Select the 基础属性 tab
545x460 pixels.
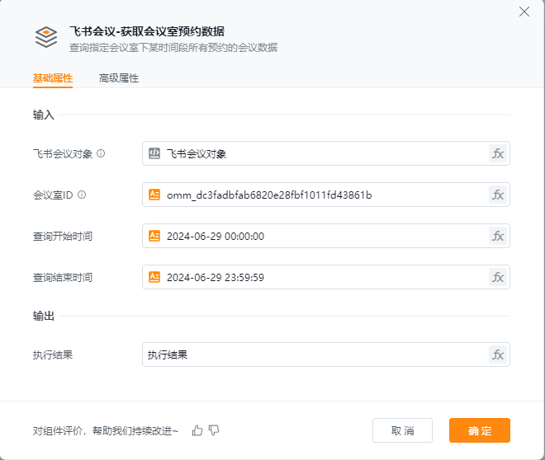pyautogui.click(x=53, y=78)
